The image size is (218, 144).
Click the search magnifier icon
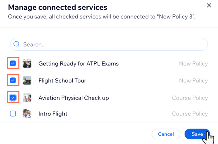pyautogui.click(x=16, y=44)
